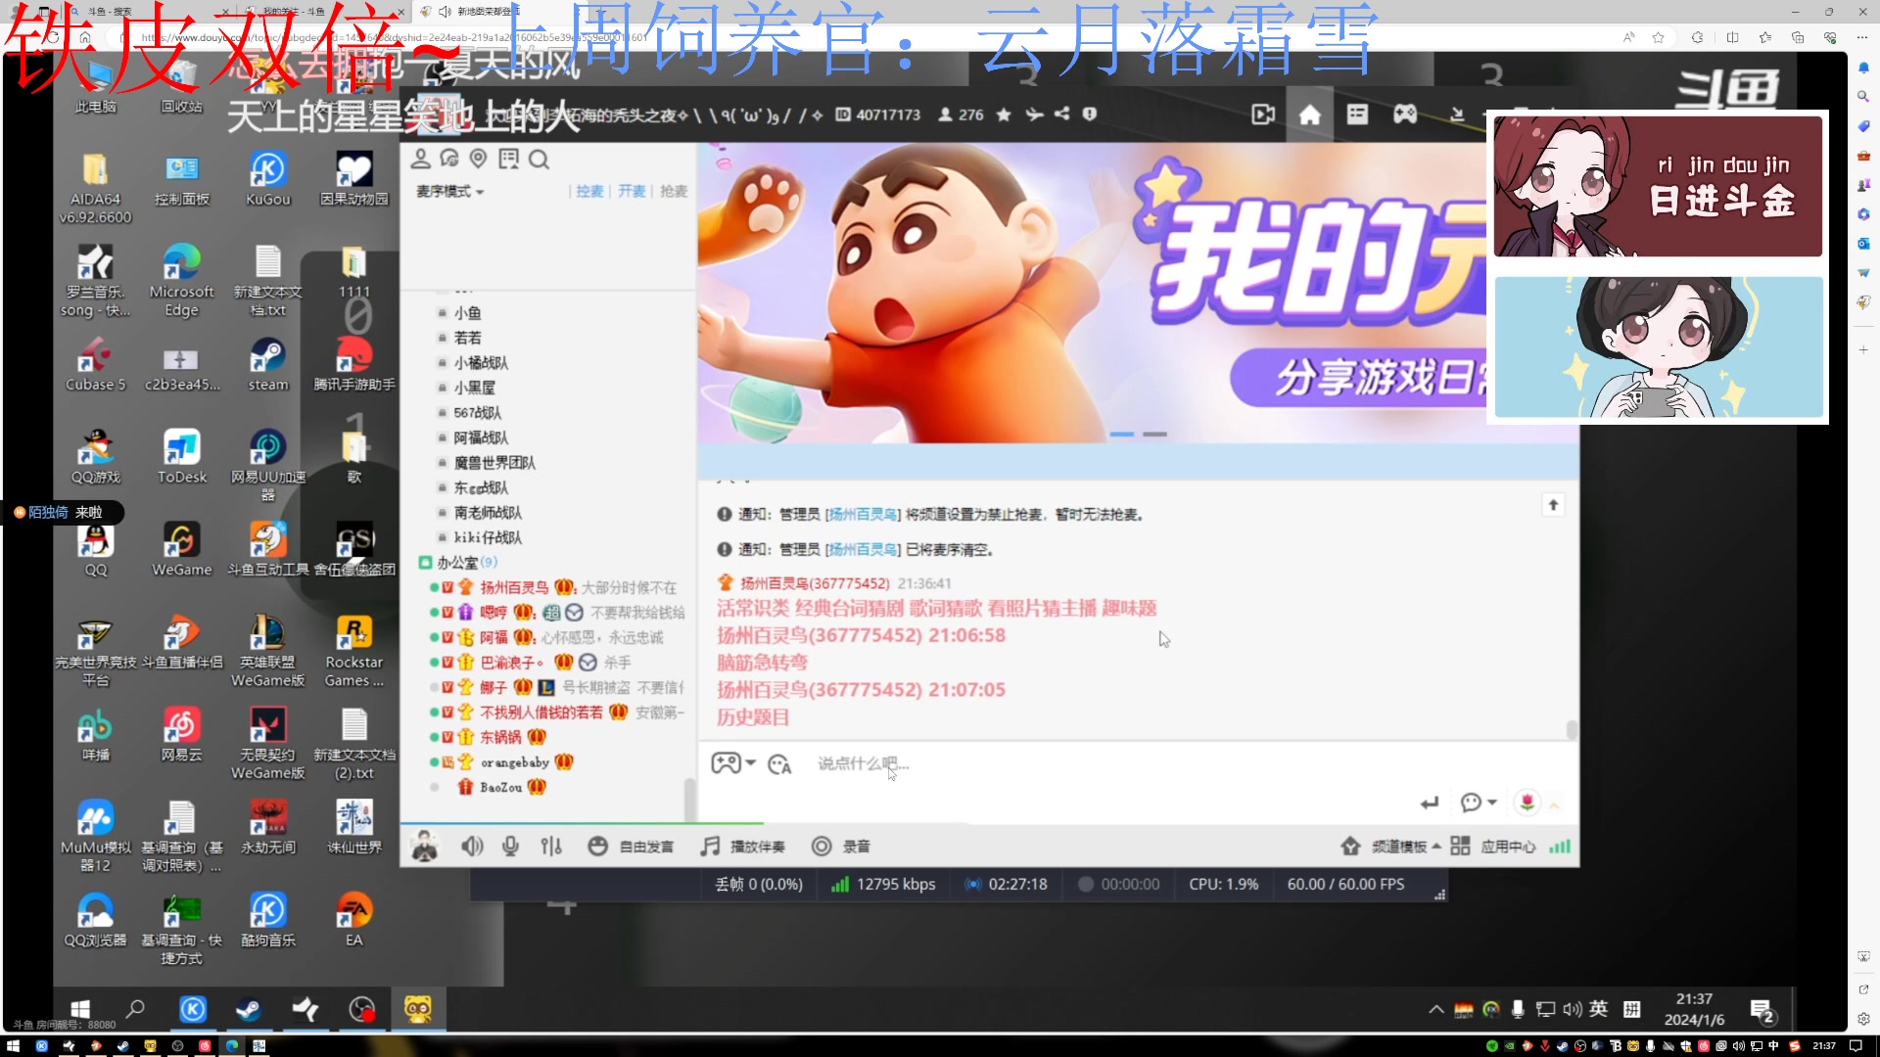Screen dimensions: 1880x1057
Task: Open the home tab icon in YY top bar
Action: coord(1309,115)
